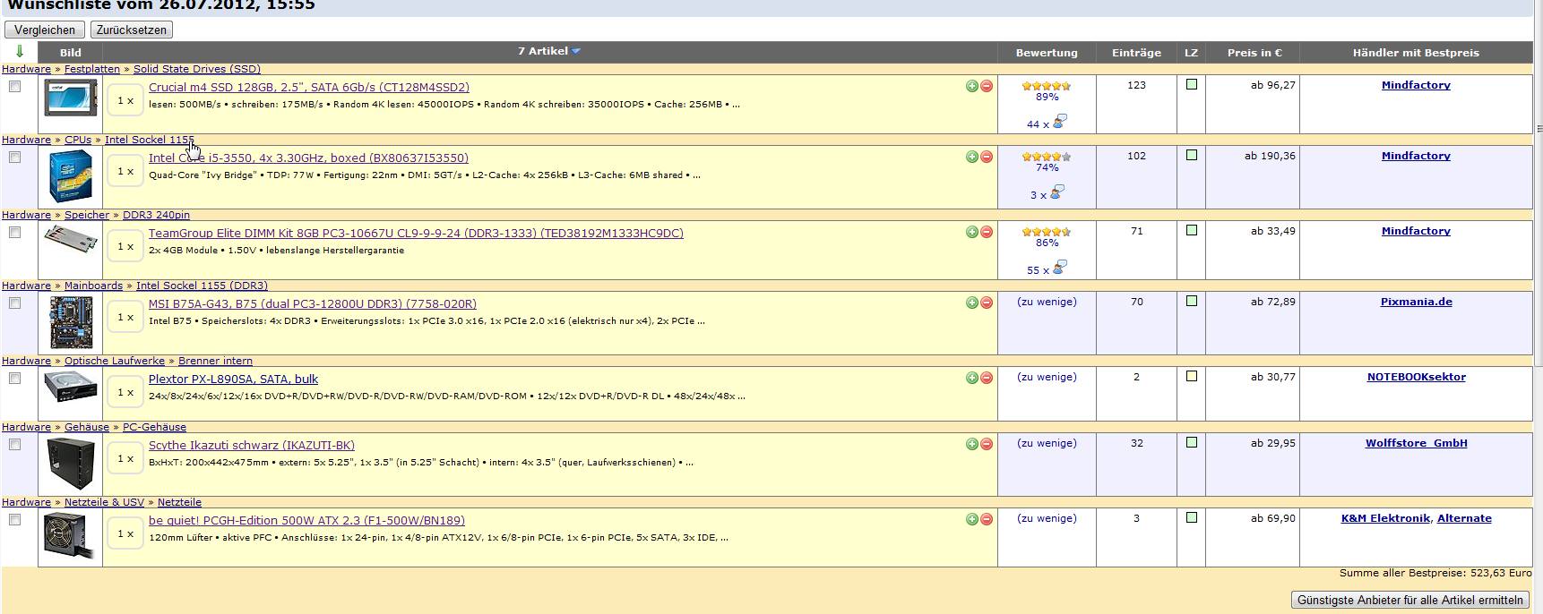Click the quantity field for Crucial m4 SSD
This screenshot has width=1543, height=614.
click(125, 100)
